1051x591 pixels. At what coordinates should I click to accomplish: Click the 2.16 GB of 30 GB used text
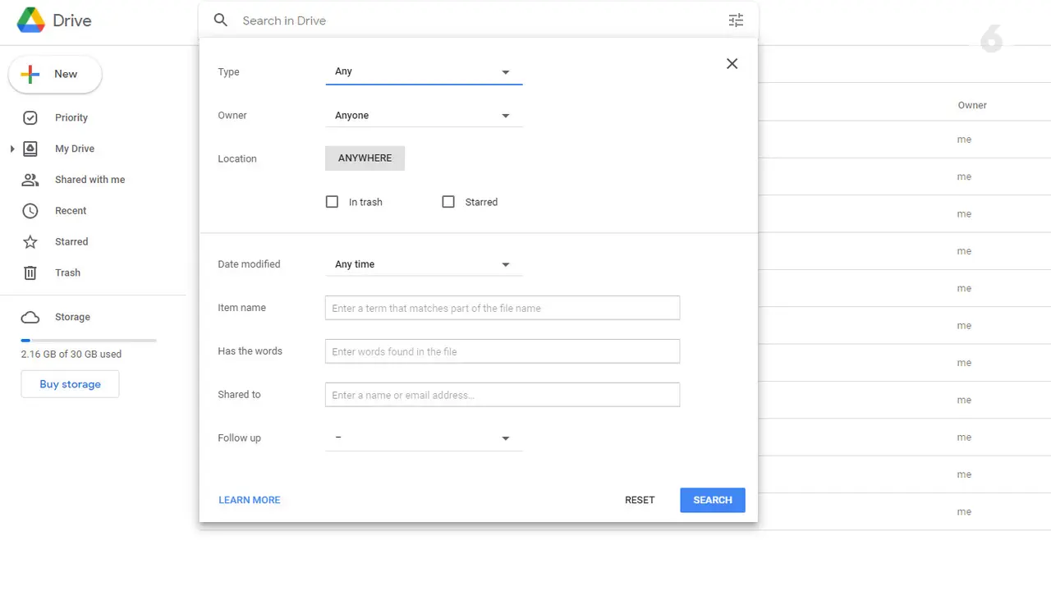[71, 355]
